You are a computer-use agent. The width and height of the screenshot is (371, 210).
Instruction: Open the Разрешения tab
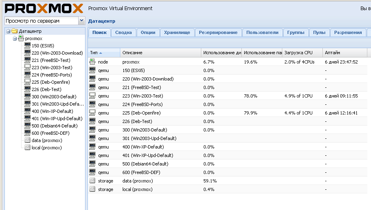(348, 32)
